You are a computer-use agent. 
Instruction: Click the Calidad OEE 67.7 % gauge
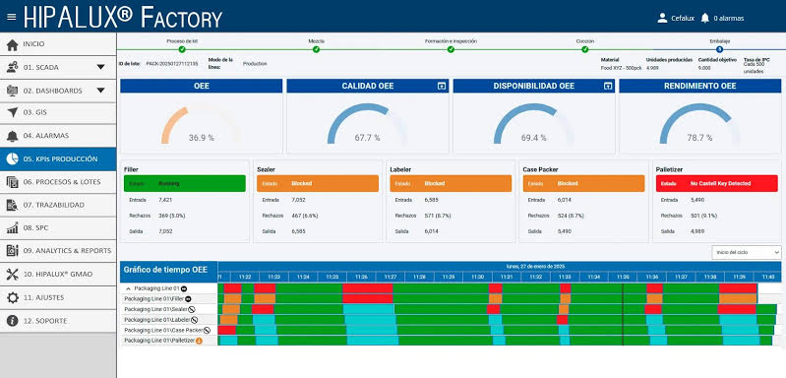coord(368,124)
